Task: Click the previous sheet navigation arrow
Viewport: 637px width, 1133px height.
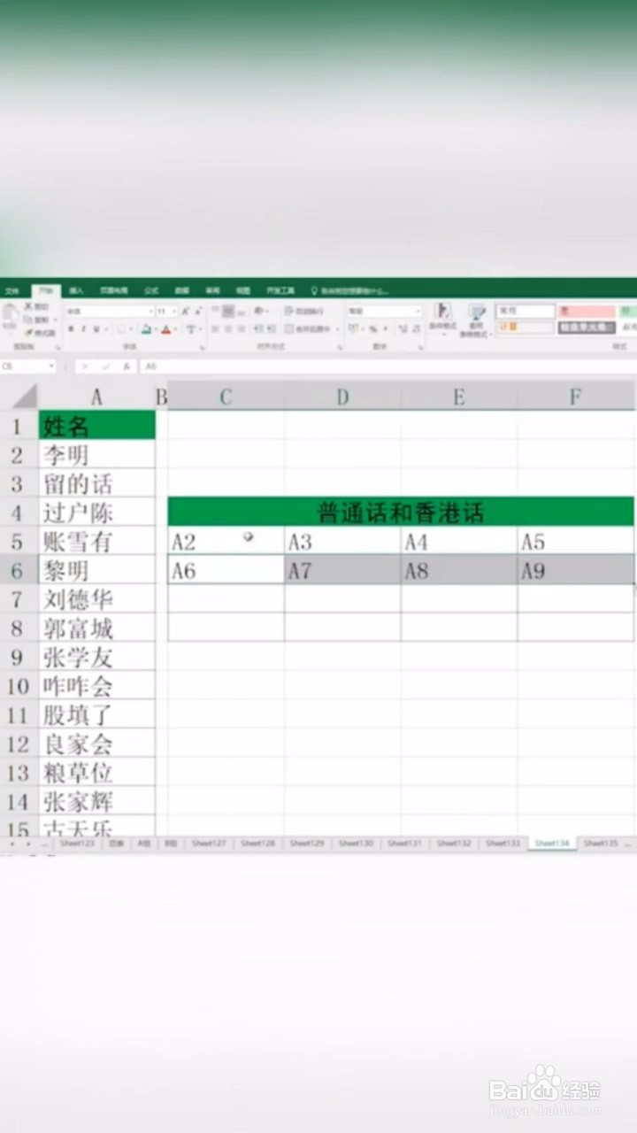Action: (12, 844)
